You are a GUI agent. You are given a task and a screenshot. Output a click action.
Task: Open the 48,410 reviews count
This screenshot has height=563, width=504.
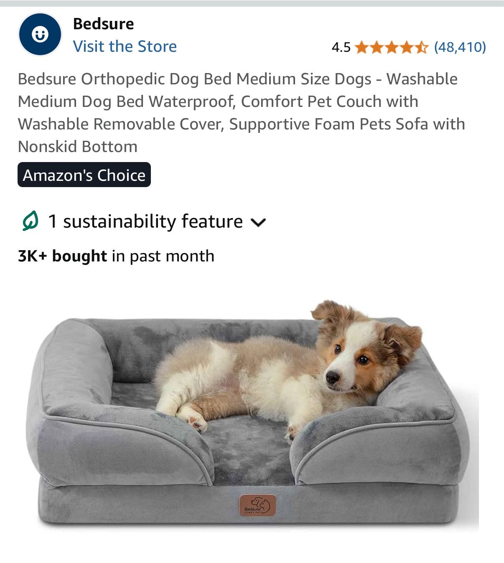[x=460, y=47]
